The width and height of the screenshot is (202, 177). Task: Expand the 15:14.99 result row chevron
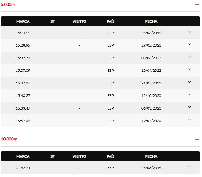pyautogui.click(x=189, y=32)
